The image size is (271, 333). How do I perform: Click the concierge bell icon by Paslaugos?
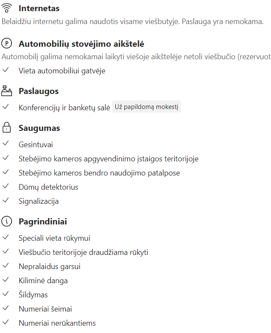[x=7, y=91]
